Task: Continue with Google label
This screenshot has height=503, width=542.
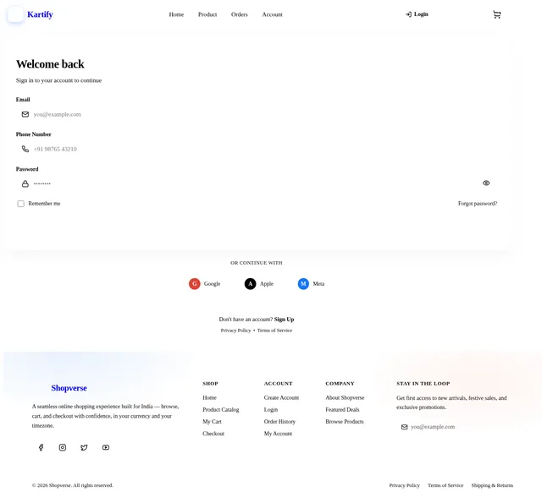Action: pos(212,284)
